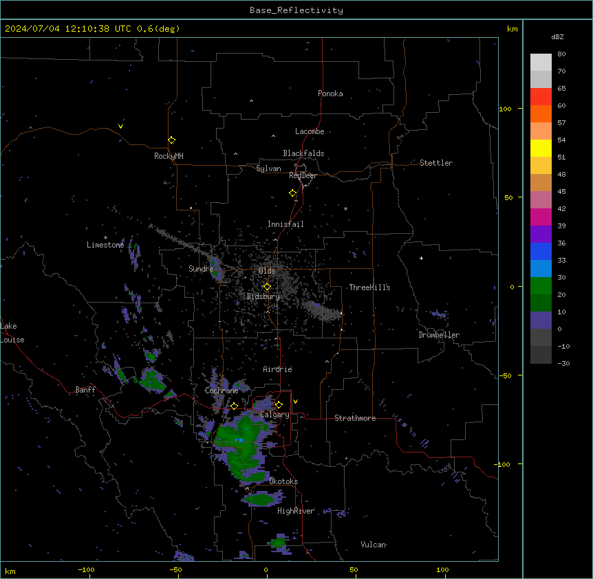Select the Didsbury town label
Image resolution: width=593 pixels, height=579 pixels.
click(x=263, y=296)
